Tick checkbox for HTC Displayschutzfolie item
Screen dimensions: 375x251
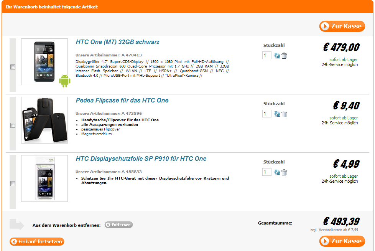pyautogui.click(x=13, y=184)
